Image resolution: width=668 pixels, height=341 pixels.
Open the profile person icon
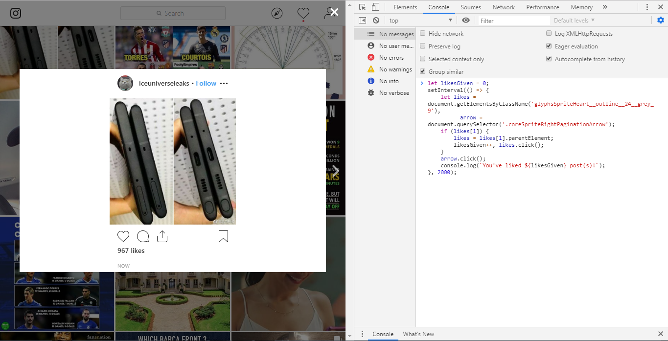(x=329, y=14)
